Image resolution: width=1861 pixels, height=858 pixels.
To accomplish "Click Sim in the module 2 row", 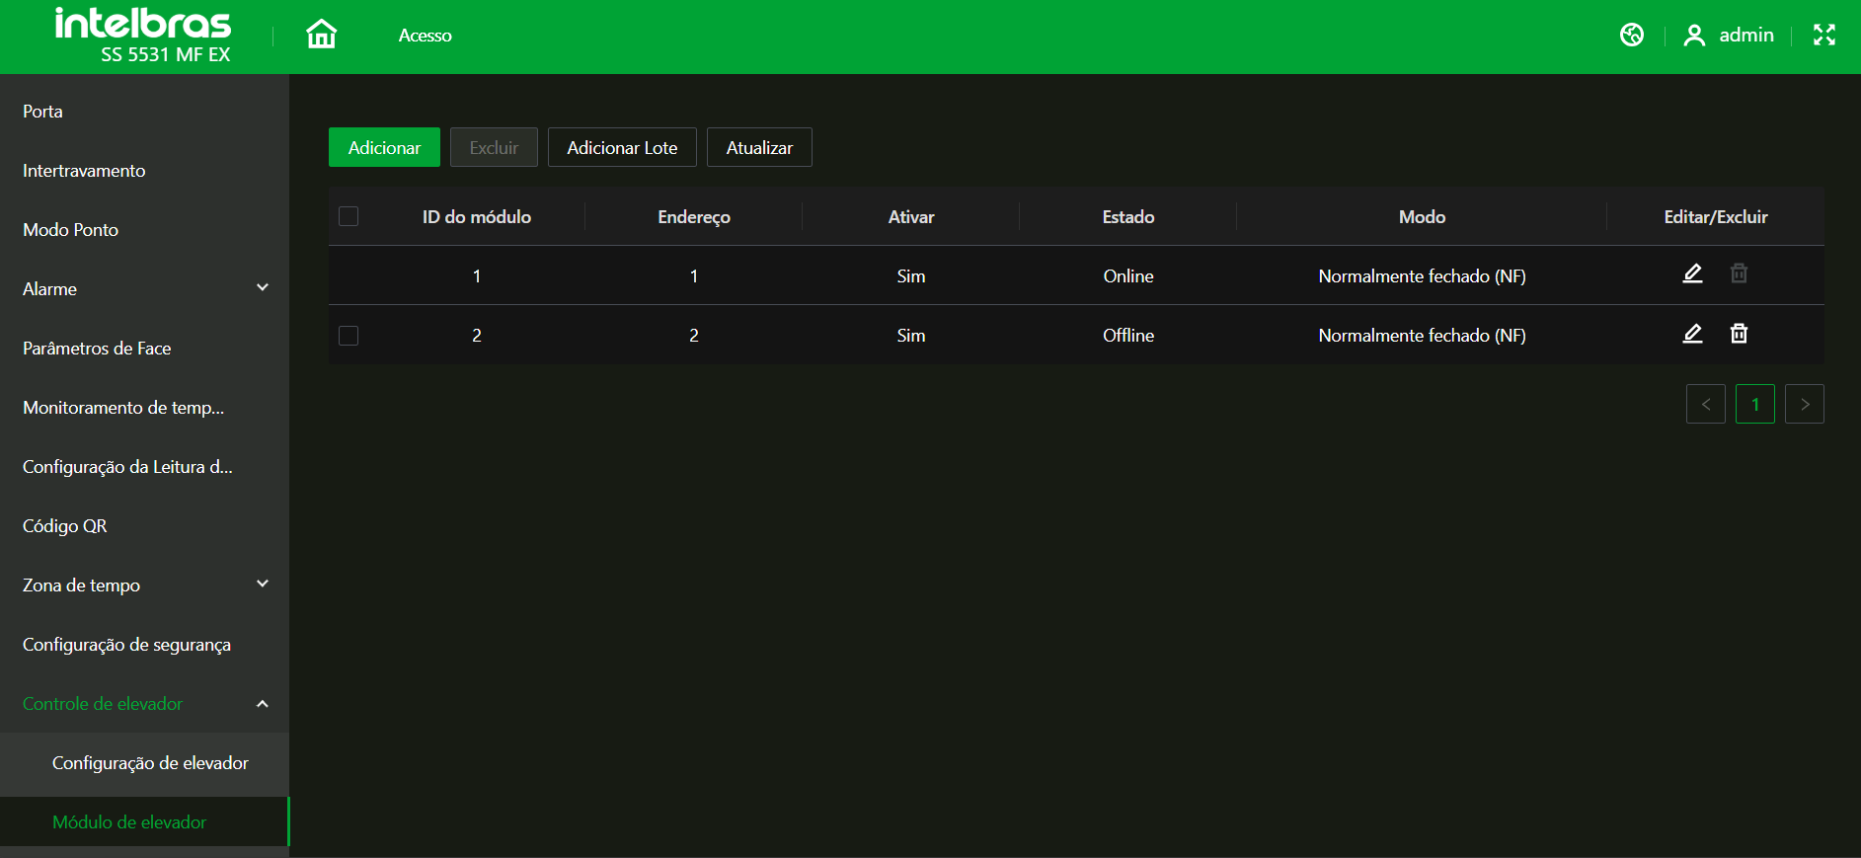I will tap(911, 336).
